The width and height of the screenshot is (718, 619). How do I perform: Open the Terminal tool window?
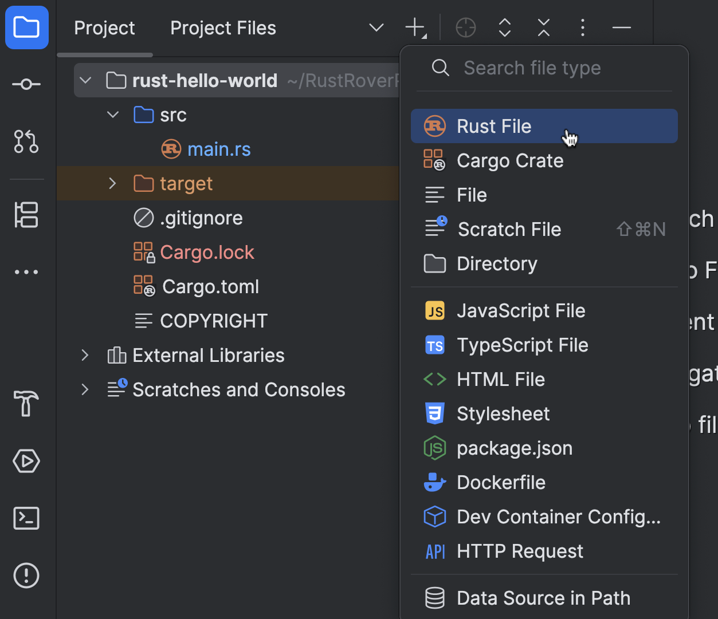pos(26,518)
